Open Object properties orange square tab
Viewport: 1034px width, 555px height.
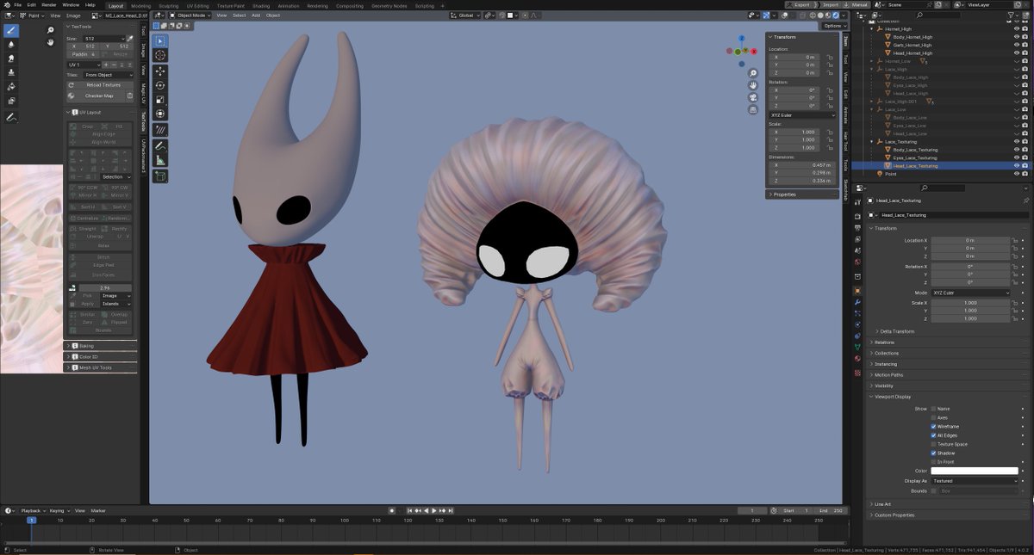(x=857, y=291)
